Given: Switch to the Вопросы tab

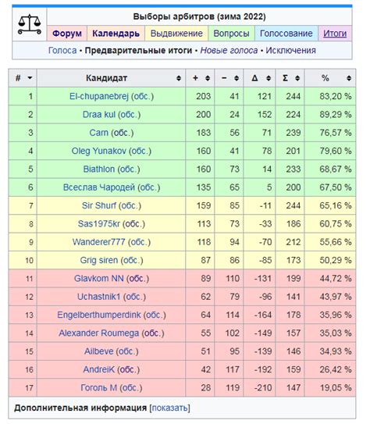Looking at the screenshot, I should pos(231,34).
